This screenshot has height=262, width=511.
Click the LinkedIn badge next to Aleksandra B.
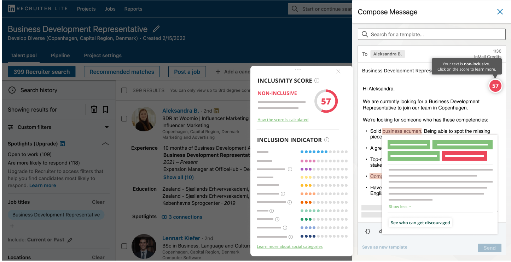click(216, 111)
